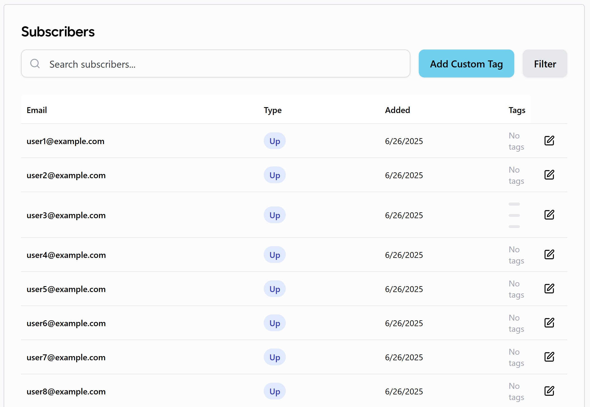Open tag editor for user3@example.com
The image size is (590, 407).
tap(549, 215)
